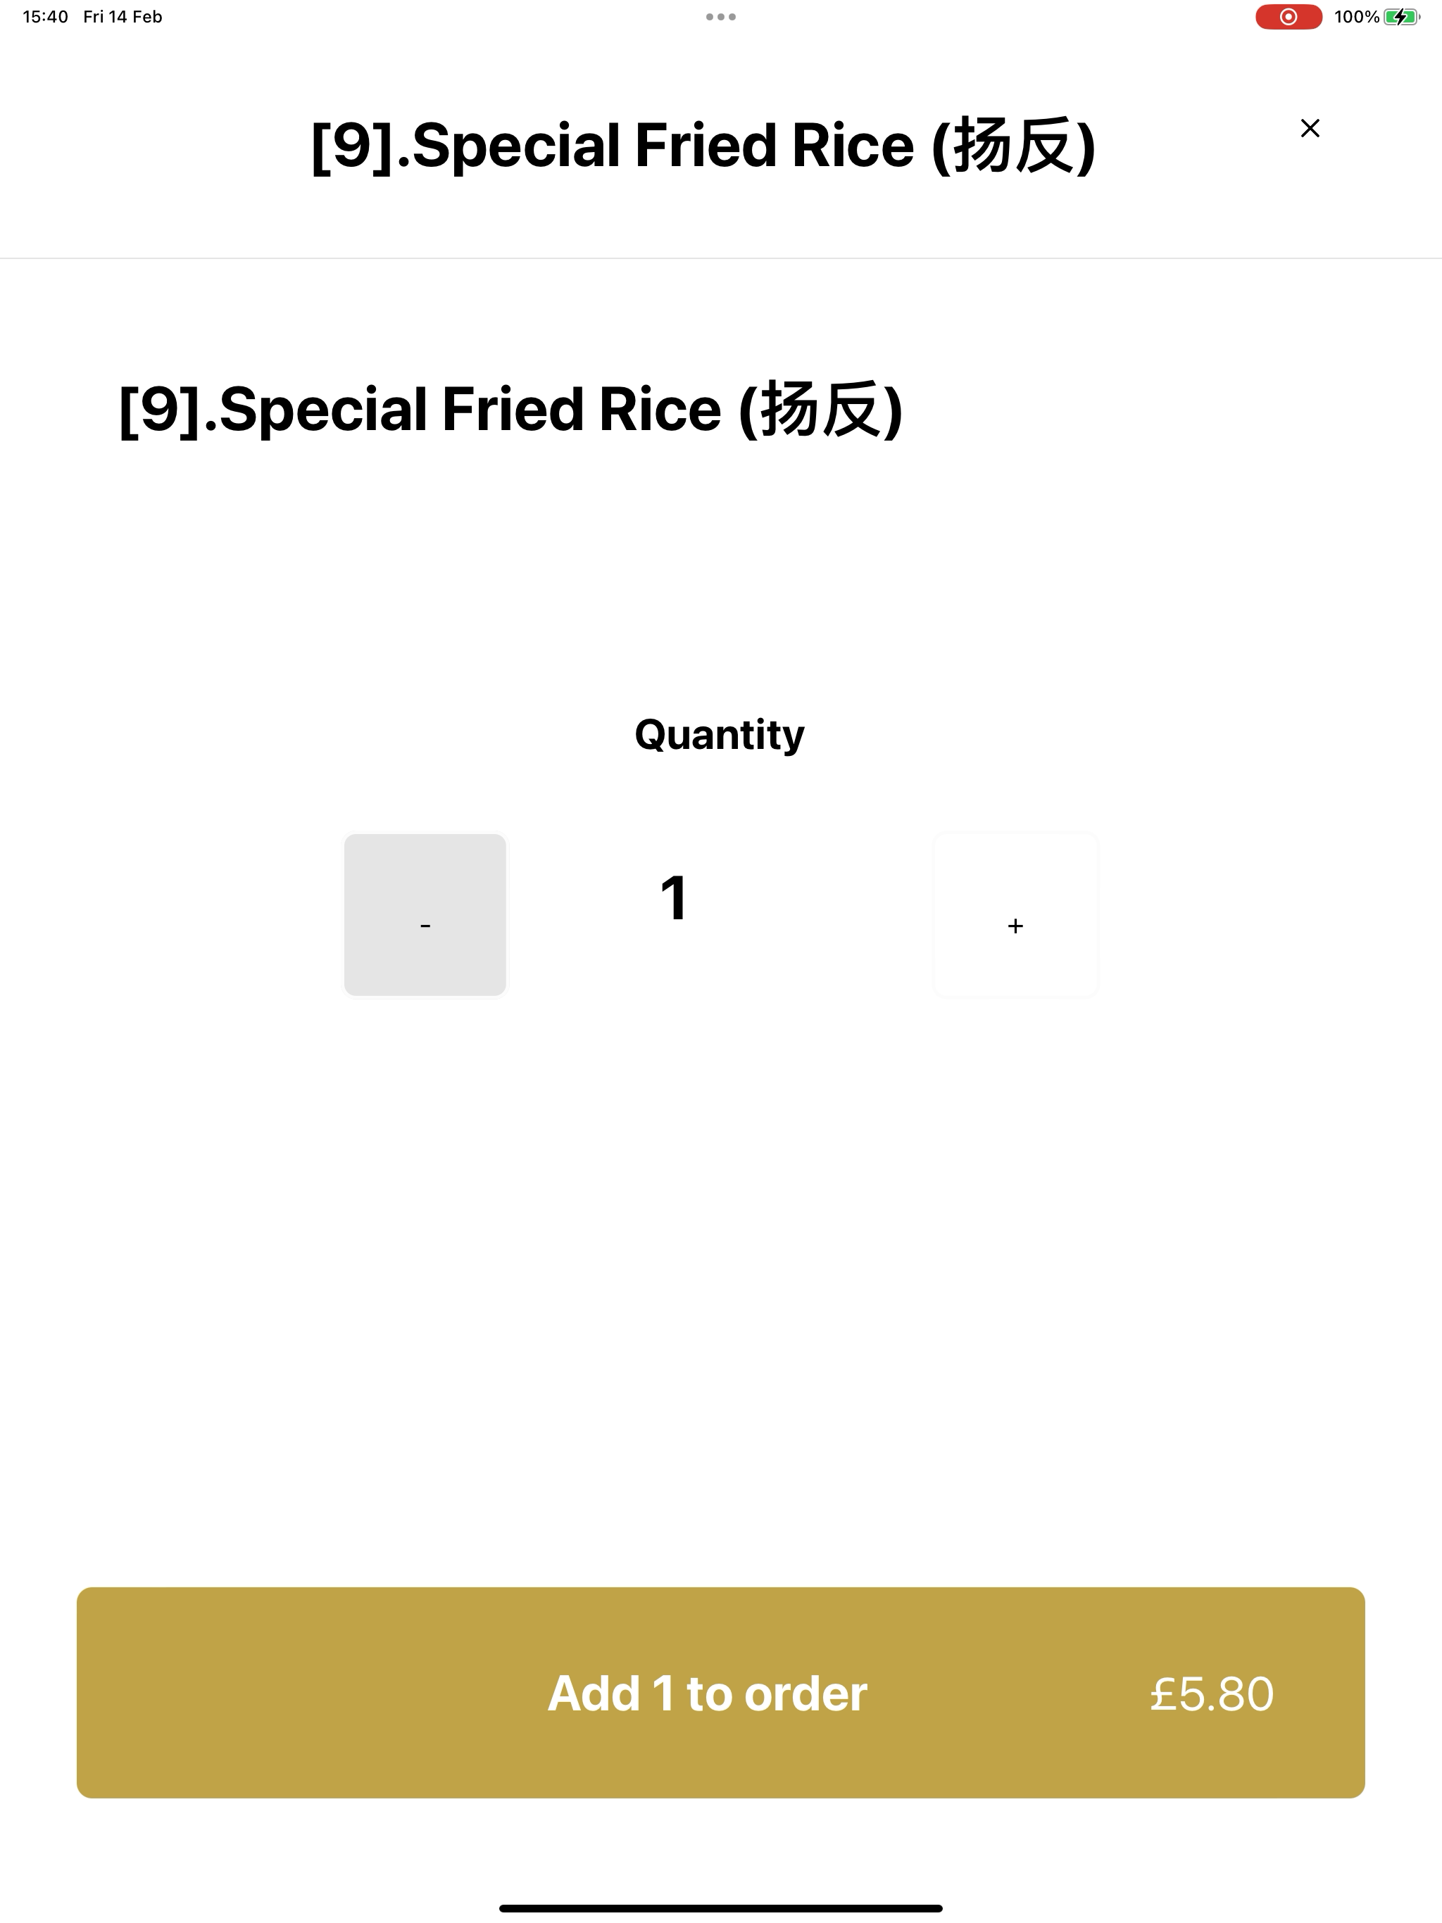Image resolution: width=1442 pixels, height=1923 pixels.
Task: Increase quantity with the plus button
Action: coord(1015,914)
